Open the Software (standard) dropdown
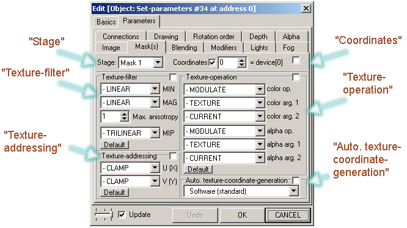This screenshot has height=228, width=407. (x=241, y=191)
